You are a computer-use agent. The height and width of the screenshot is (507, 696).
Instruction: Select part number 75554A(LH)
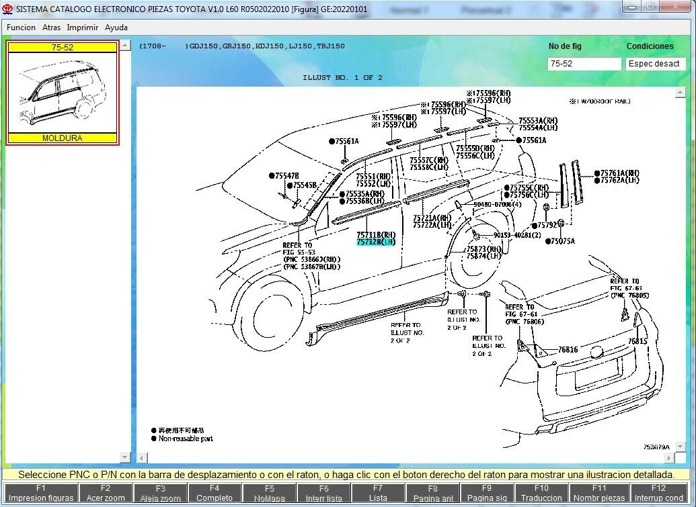538,128
